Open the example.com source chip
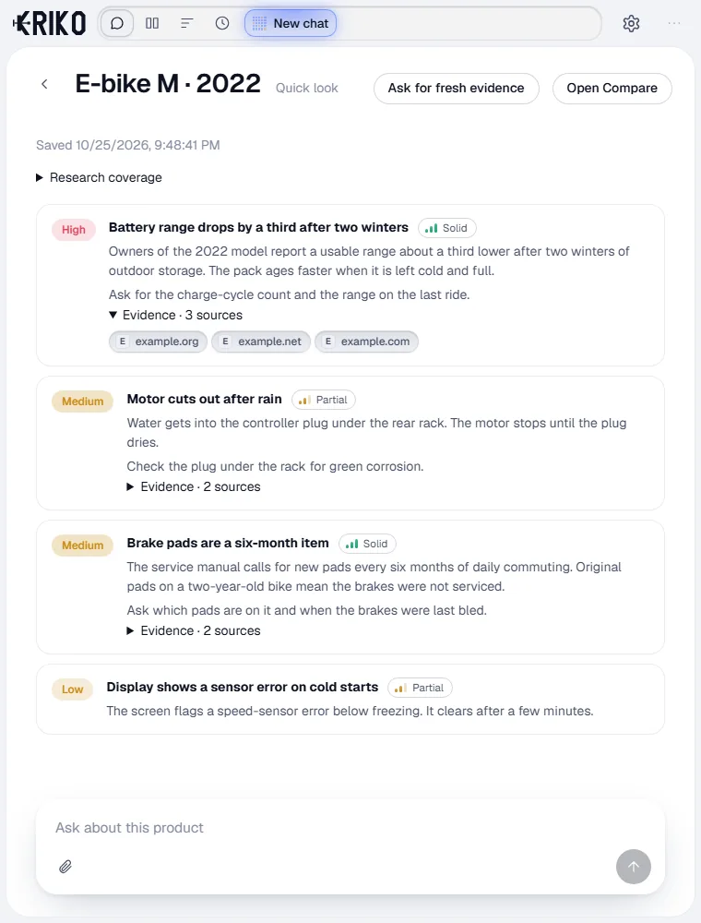Screen dimensions: 701x923 (366, 342)
